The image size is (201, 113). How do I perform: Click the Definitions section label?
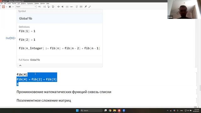[x=24, y=27]
